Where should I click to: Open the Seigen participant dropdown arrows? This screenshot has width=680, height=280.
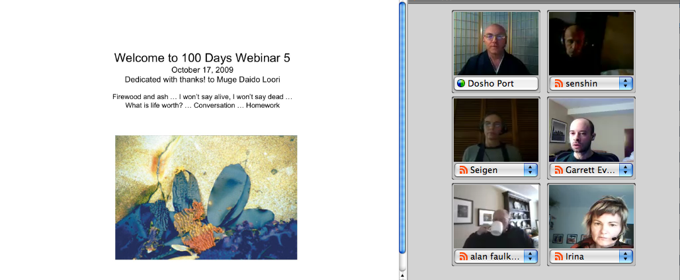pos(530,170)
